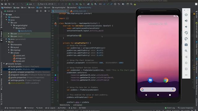Viewport: 198px width, 111px height.
Task: Select gradle-wrapper.properties file
Action: click(x=29, y=72)
